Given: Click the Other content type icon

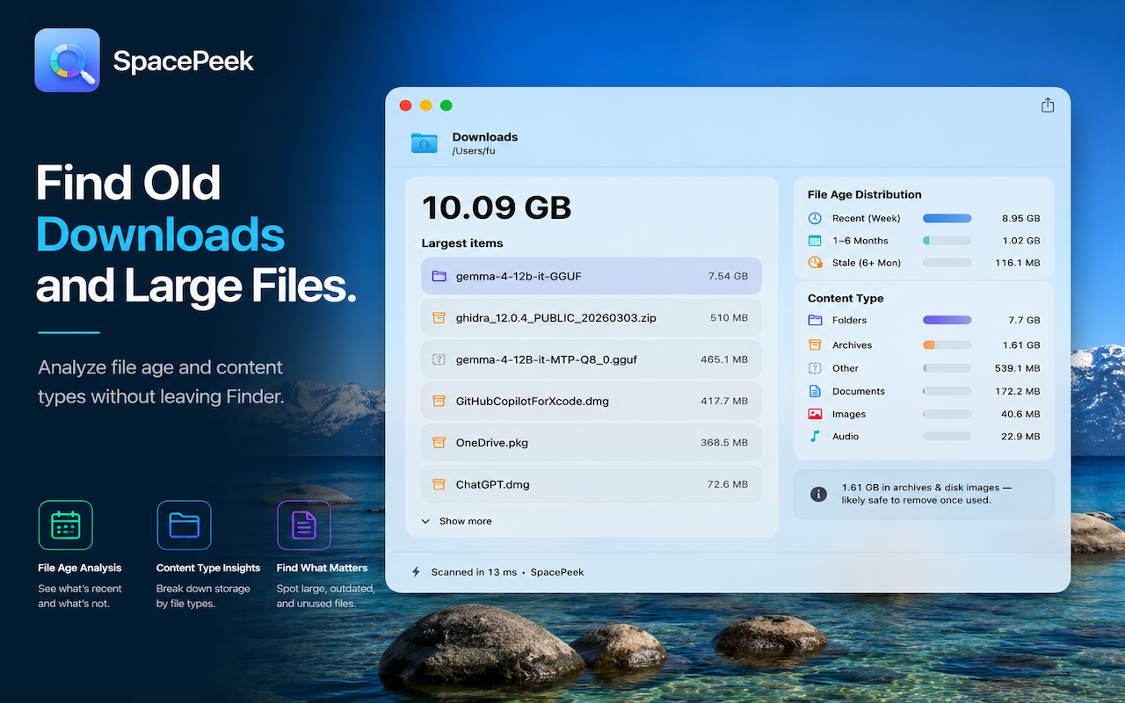Looking at the screenshot, I should click(x=815, y=368).
